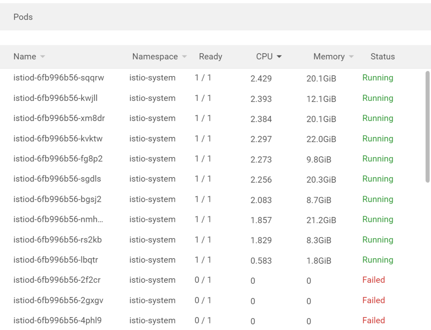Image resolution: width=431 pixels, height=330 pixels.
Task: Click the Pods panel title
Action: 23,17
